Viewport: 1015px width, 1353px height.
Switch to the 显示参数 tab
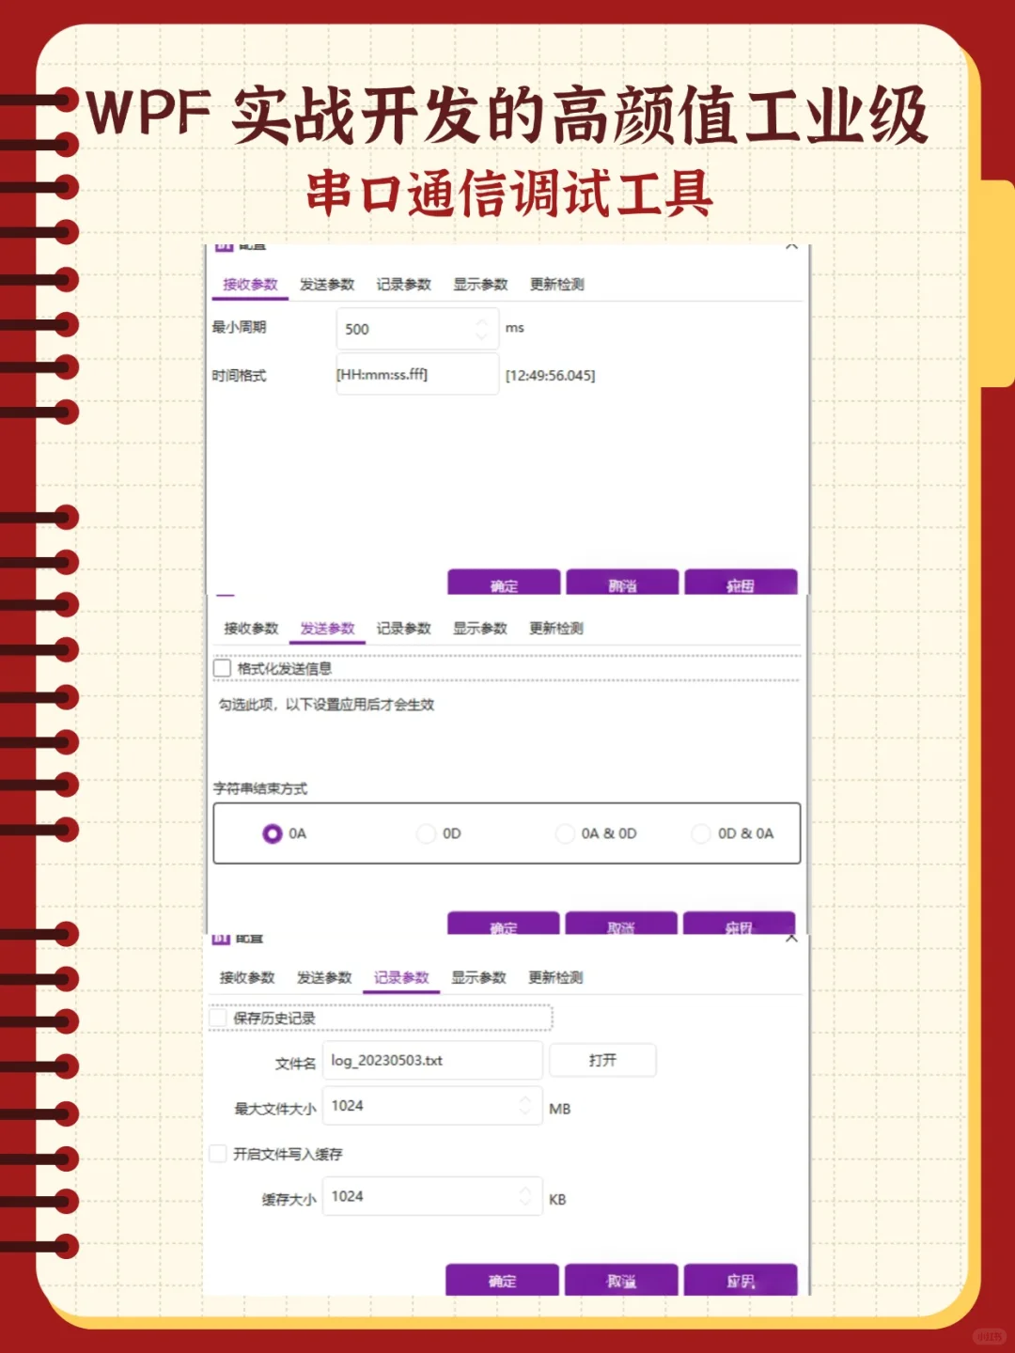point(479,285)
